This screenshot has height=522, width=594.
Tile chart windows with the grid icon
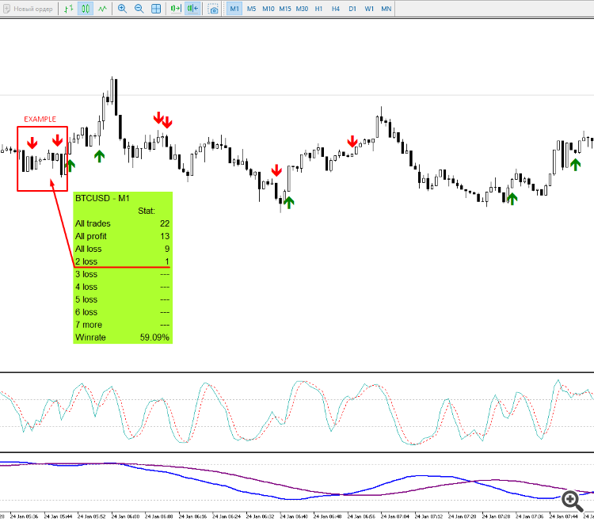[x=156, y=9]
